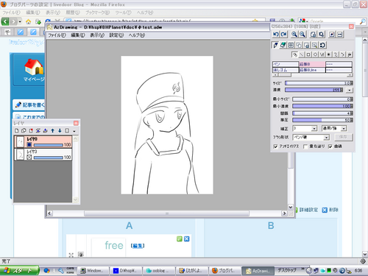
Task: Click the Firefox home button
Action: (29, 21)
